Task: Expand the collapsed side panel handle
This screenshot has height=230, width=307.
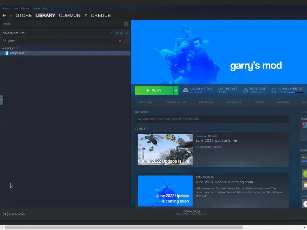Action: (1, 100)
